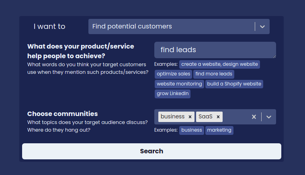Add the 'marketing' community example
This screenshot has width=305, height=175.
pos(219,130)
